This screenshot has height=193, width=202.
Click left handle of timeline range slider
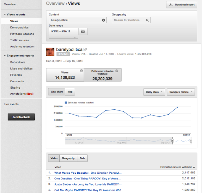tap(173, 141)
